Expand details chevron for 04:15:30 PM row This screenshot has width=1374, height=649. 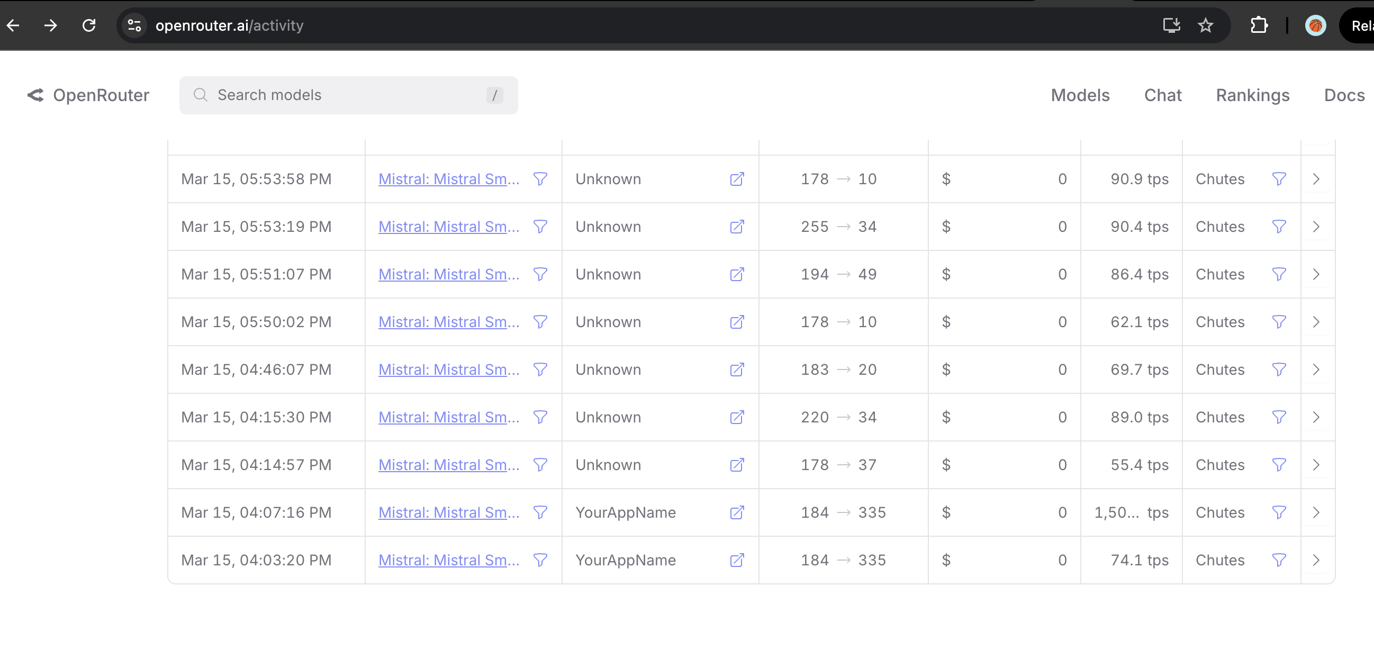click(1316, 418)
